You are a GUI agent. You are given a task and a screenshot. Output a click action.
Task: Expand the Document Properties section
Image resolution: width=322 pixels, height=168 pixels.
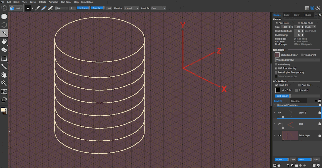275,105
